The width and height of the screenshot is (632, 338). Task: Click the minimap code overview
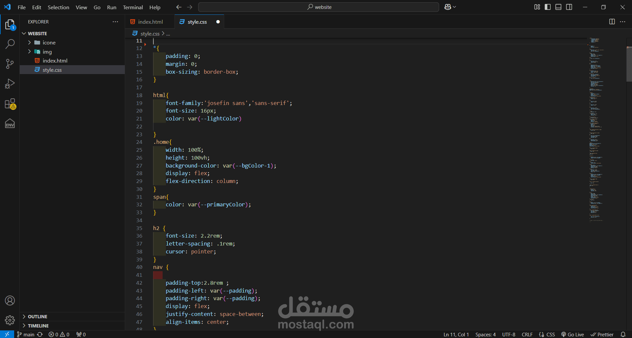pos(596,130)
